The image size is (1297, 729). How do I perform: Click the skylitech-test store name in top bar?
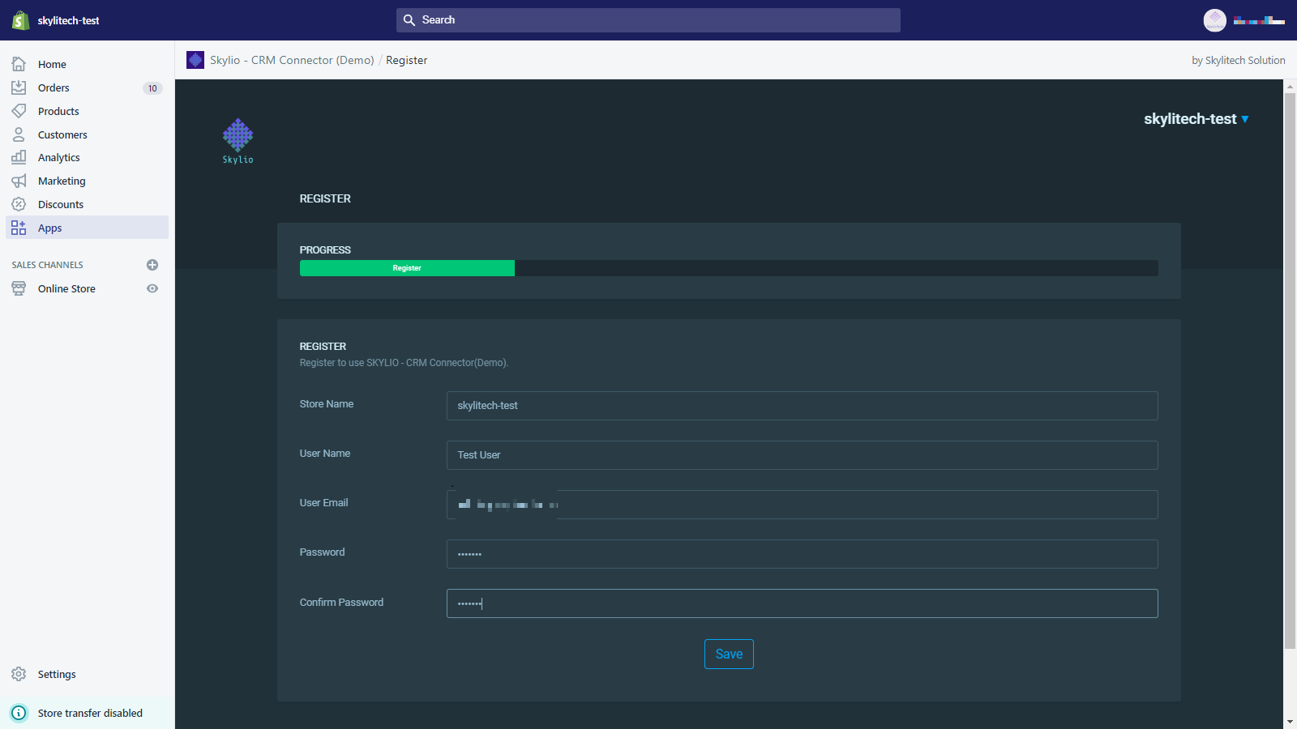tap(68, 20)
